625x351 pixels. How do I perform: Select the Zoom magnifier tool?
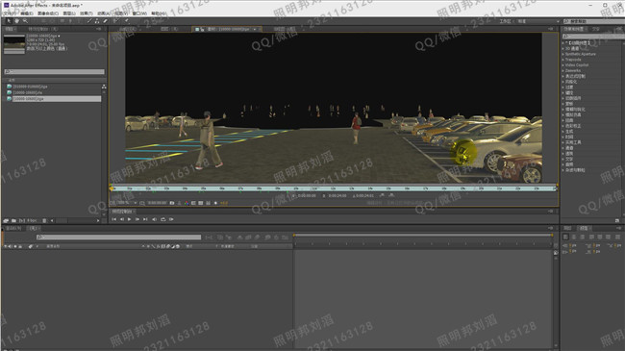tap(25, 21)
